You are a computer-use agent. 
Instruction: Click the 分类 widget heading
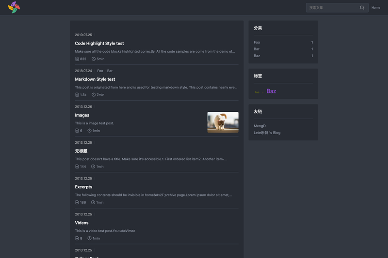tap(258, 28)
